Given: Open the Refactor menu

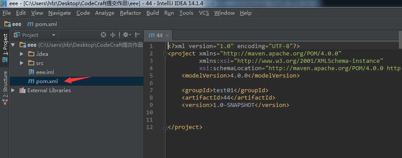Looking at the screenshot, I should pos(130,13).
